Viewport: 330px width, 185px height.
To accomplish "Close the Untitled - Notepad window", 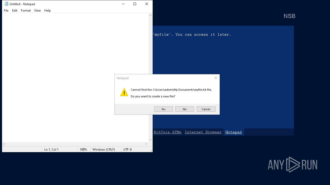I will tap(147, 4).
